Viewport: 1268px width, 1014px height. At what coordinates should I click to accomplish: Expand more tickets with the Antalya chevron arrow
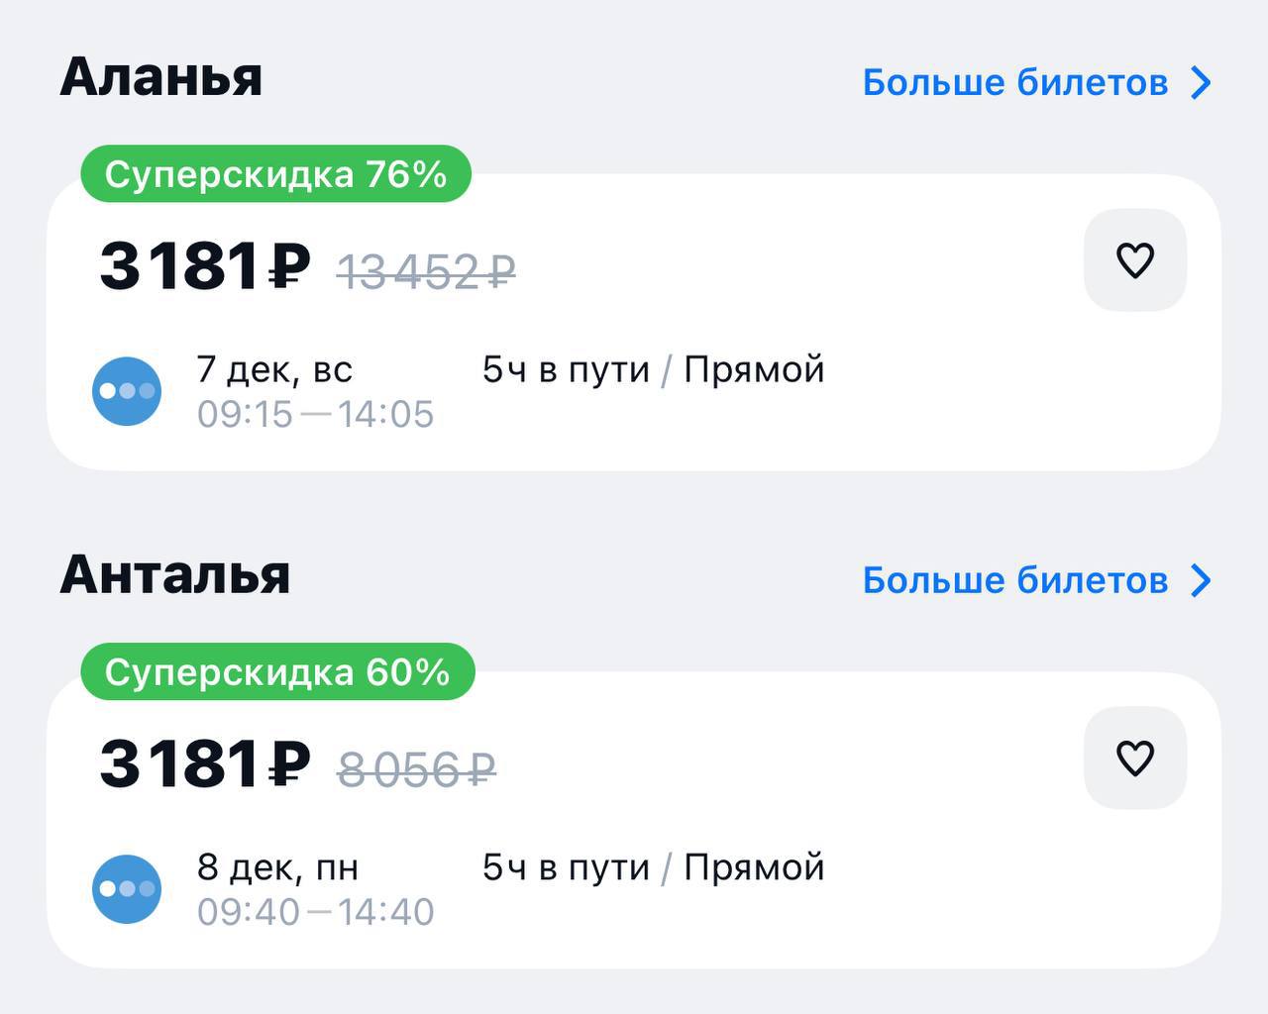[x=1201, y=581]
